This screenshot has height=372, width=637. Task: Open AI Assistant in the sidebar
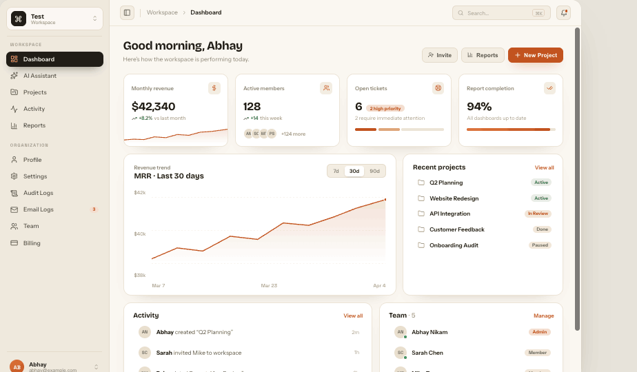click(55, 76)
